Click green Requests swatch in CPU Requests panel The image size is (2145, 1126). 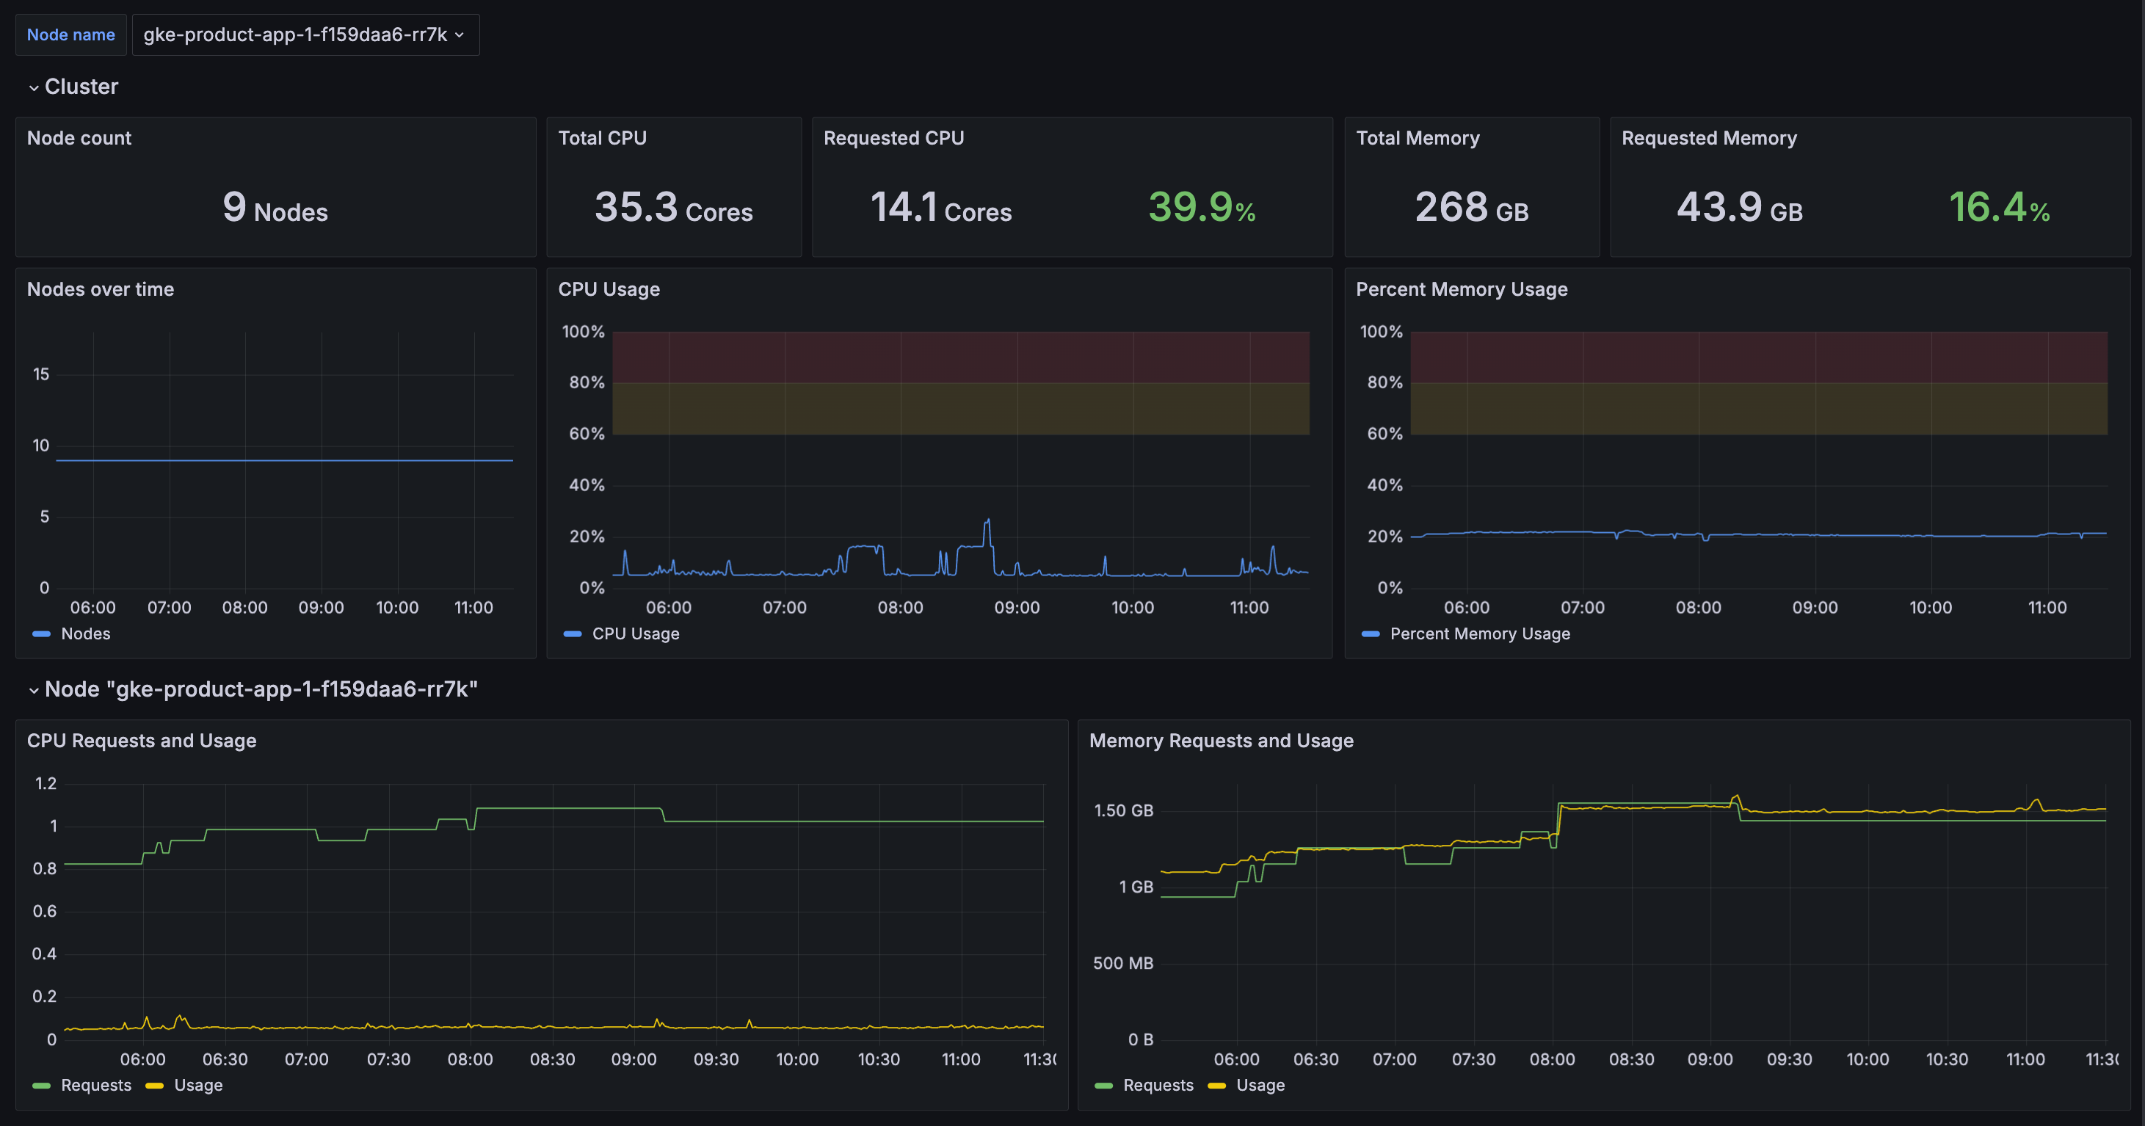tap(41, 1085)
